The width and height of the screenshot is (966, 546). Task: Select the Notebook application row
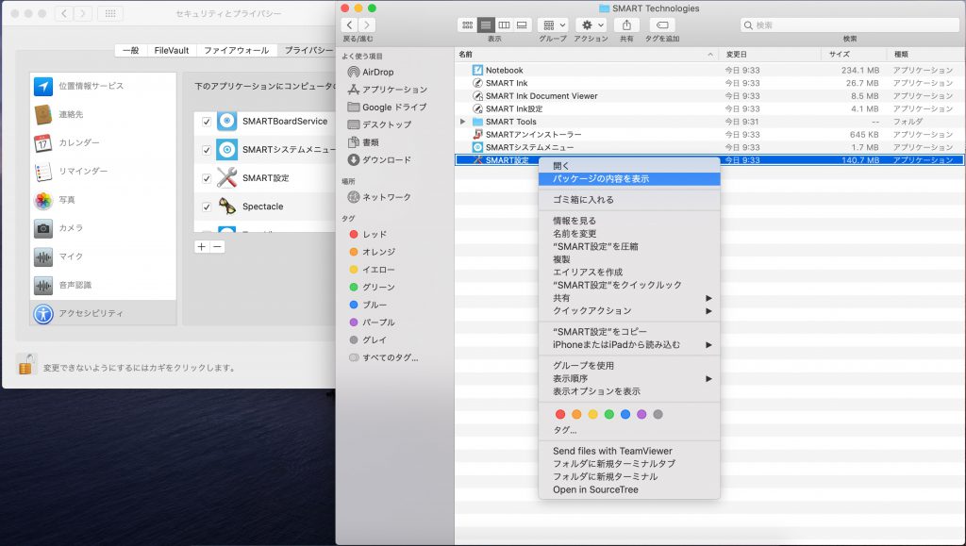tap(709, 70)
